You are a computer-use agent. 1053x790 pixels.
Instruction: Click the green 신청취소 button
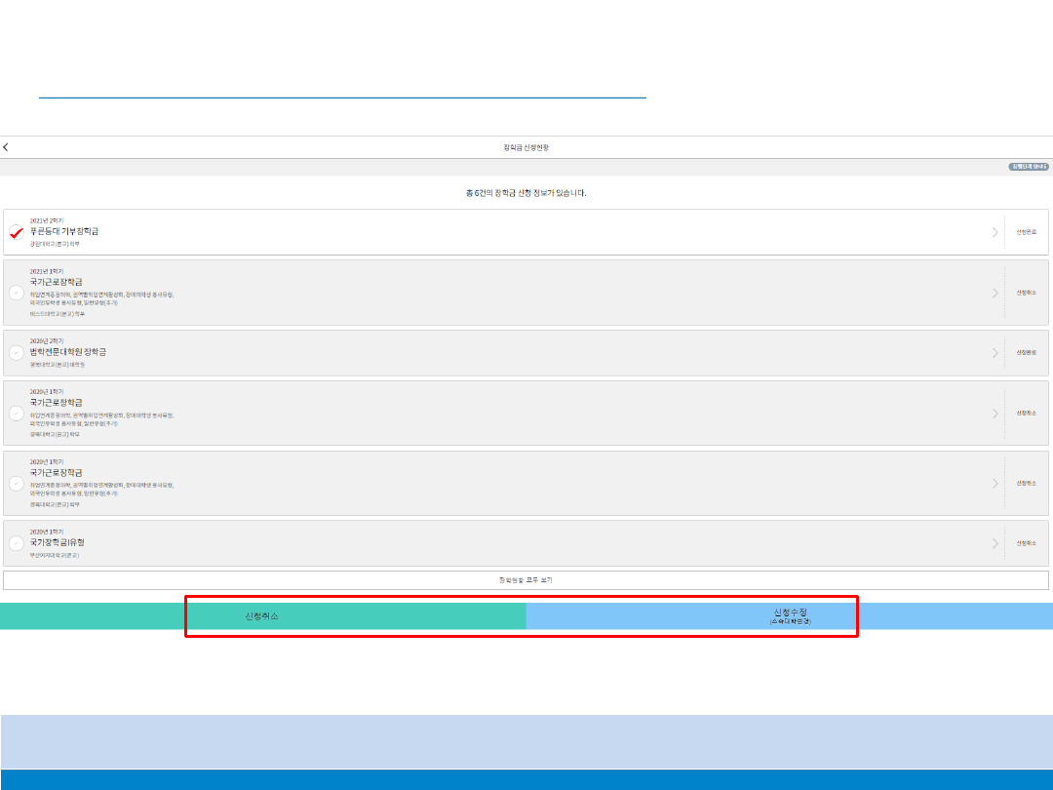(262, 616)
